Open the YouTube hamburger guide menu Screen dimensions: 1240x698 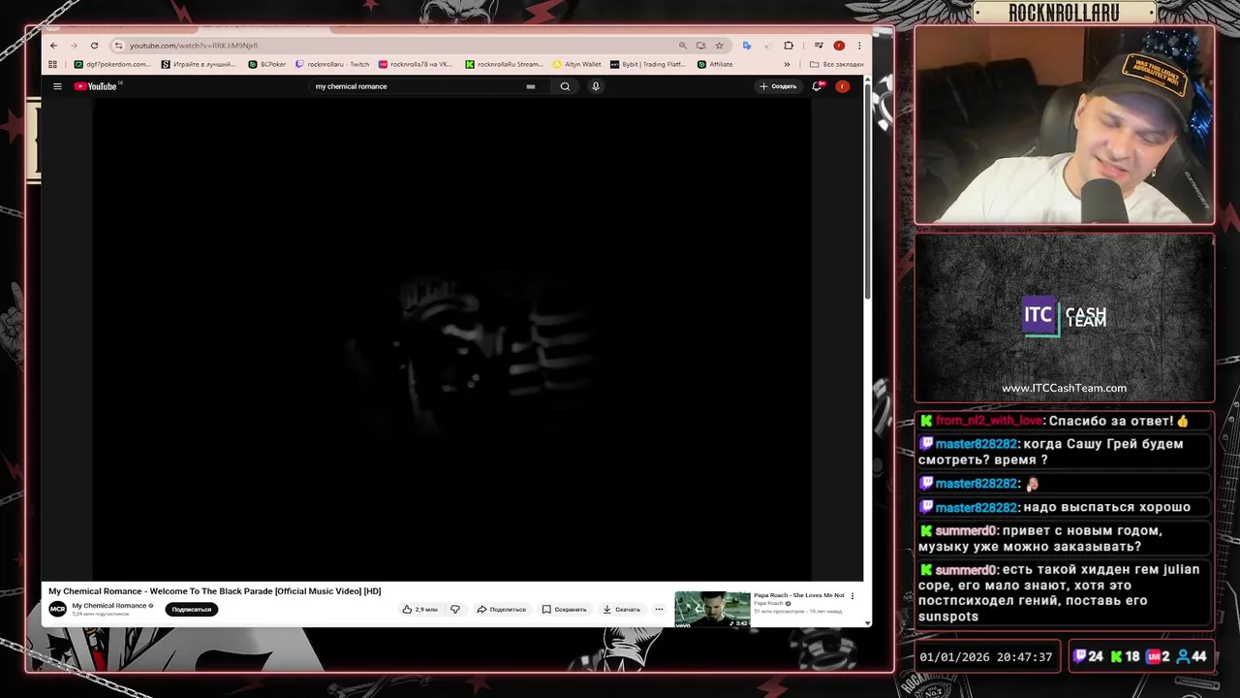click(x=57, y=86)
